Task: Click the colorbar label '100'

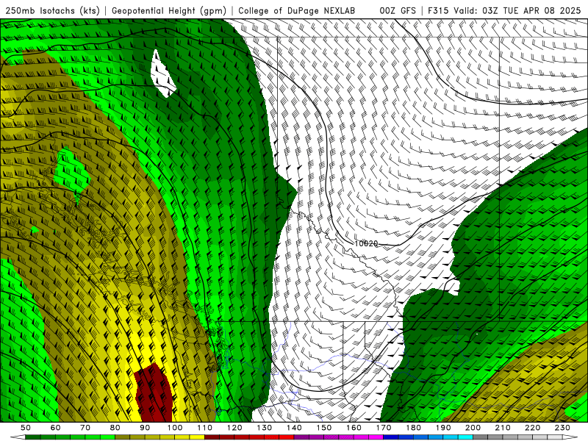Action: coord(175,428)
